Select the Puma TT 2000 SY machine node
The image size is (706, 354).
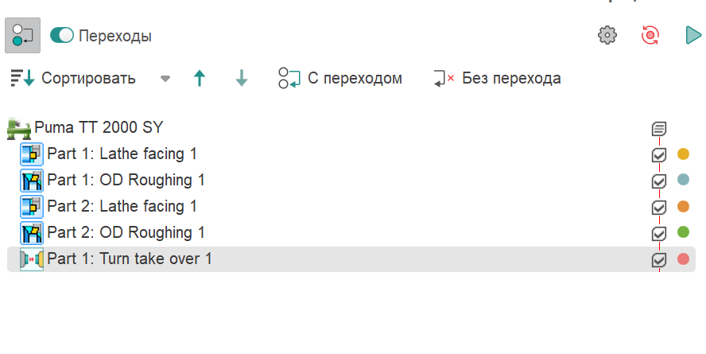point(99,127)
